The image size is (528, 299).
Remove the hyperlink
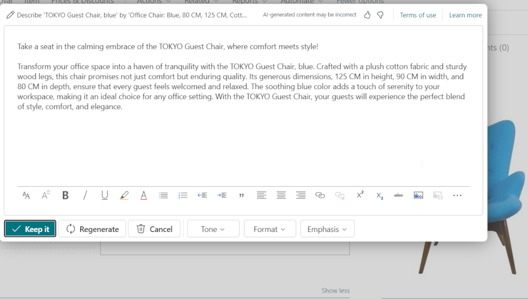340,196
